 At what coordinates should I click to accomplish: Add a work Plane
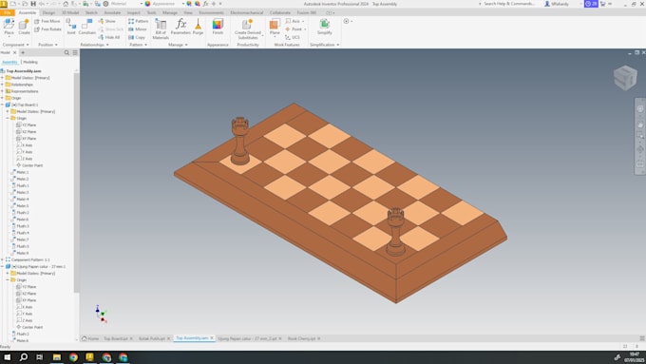(x=275, y=28)
